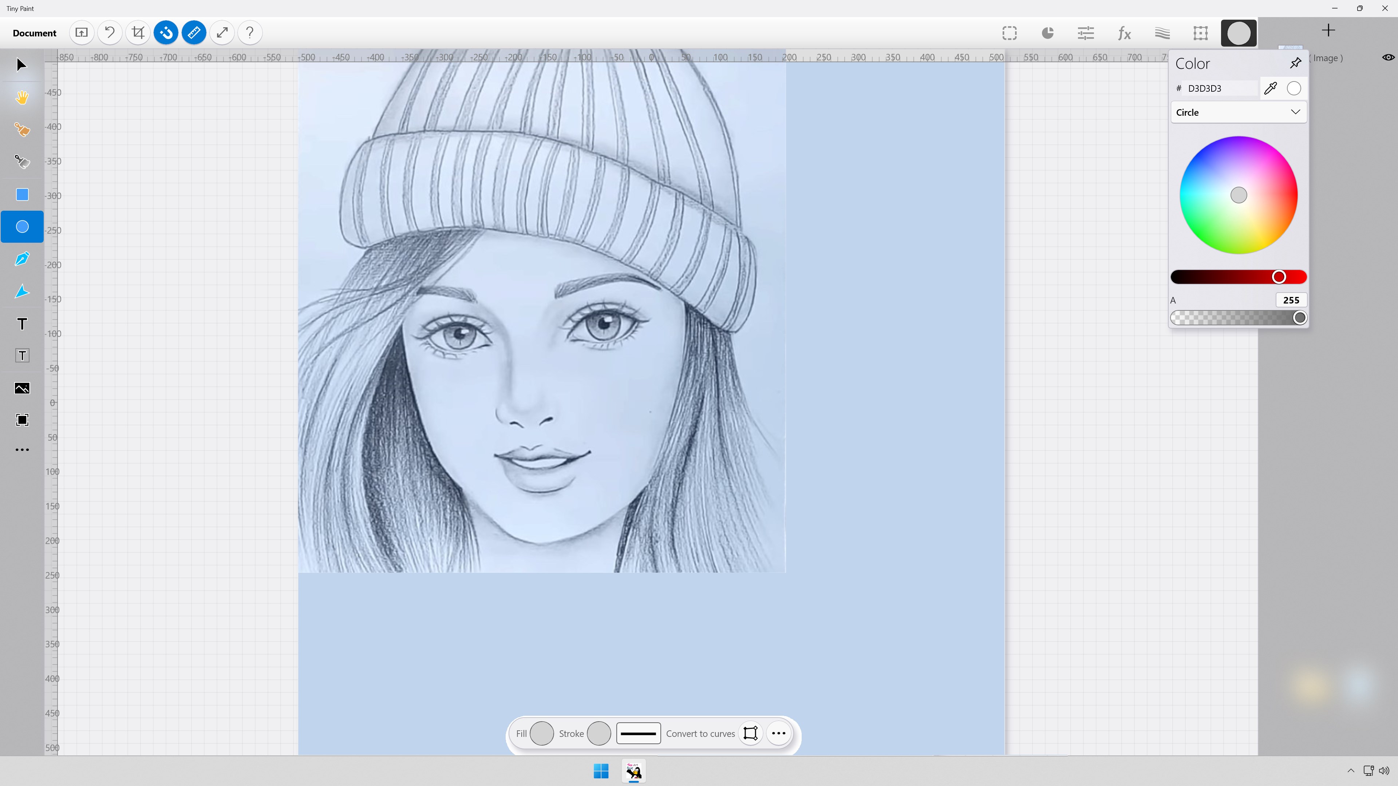Select the Hand pan tool
The image size is (1398, 786).
22,98
